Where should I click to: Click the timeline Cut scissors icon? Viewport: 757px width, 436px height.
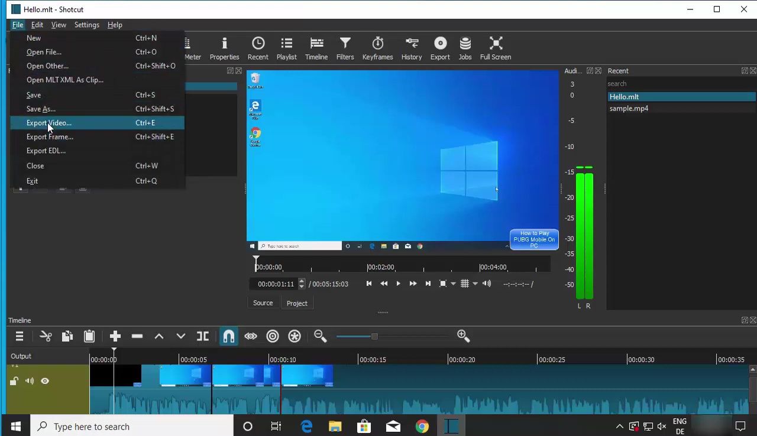[46, 336]
